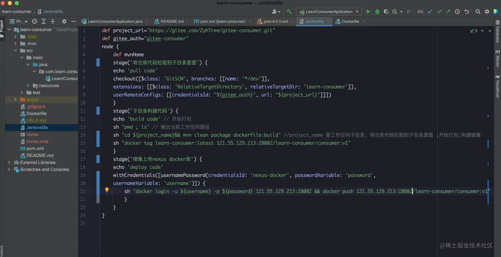The width and height of the screenshot is (501, 257).
Task: Click the Stop square button
Action: point(409,12)
